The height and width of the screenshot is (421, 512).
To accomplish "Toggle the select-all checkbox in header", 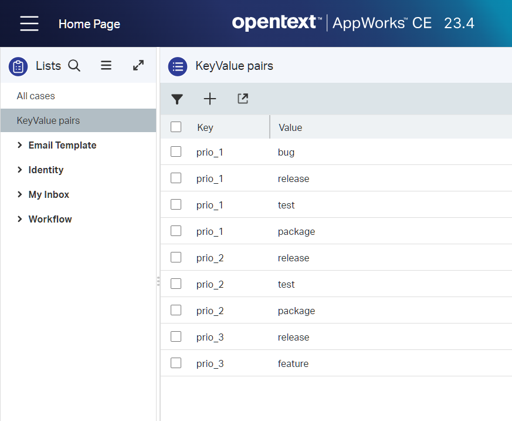I will point(176,127).
